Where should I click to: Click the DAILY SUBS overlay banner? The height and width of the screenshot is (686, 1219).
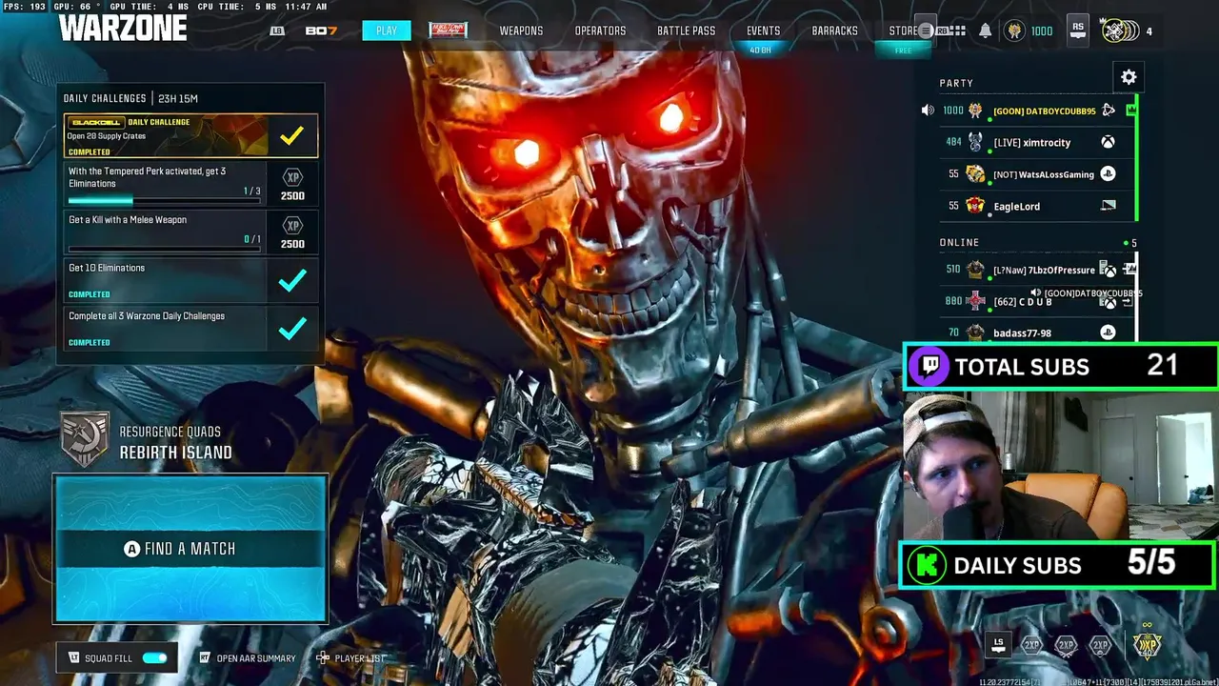pos(1058,565)
